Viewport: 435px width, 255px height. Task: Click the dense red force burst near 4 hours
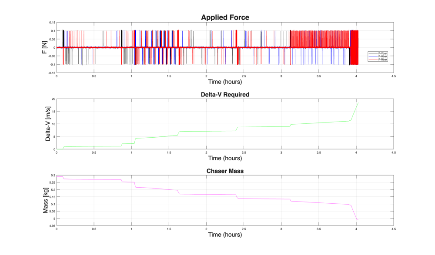pos(354,47)
